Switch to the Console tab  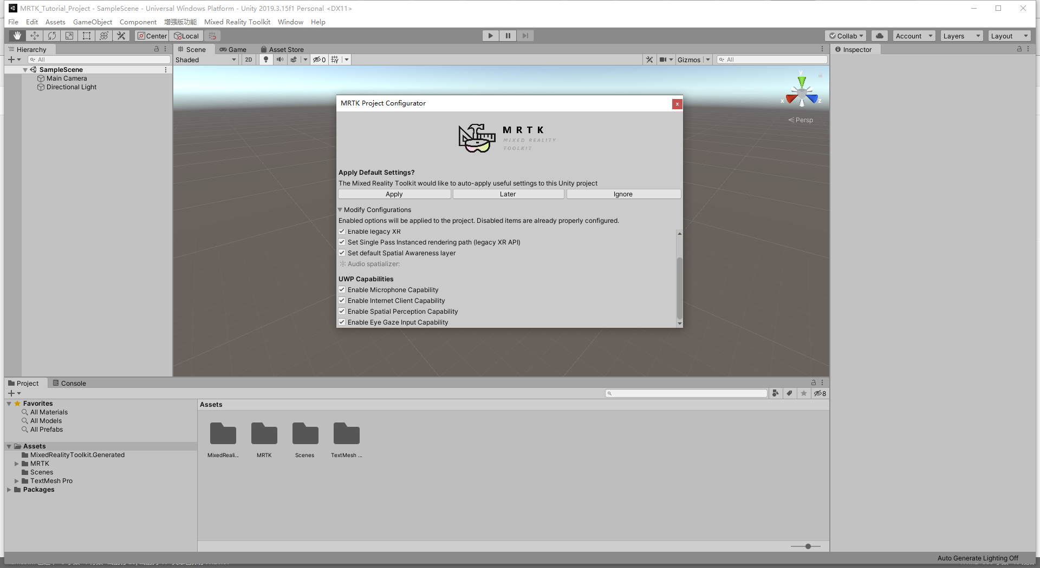pyautogui.click(x=69, y=383)
